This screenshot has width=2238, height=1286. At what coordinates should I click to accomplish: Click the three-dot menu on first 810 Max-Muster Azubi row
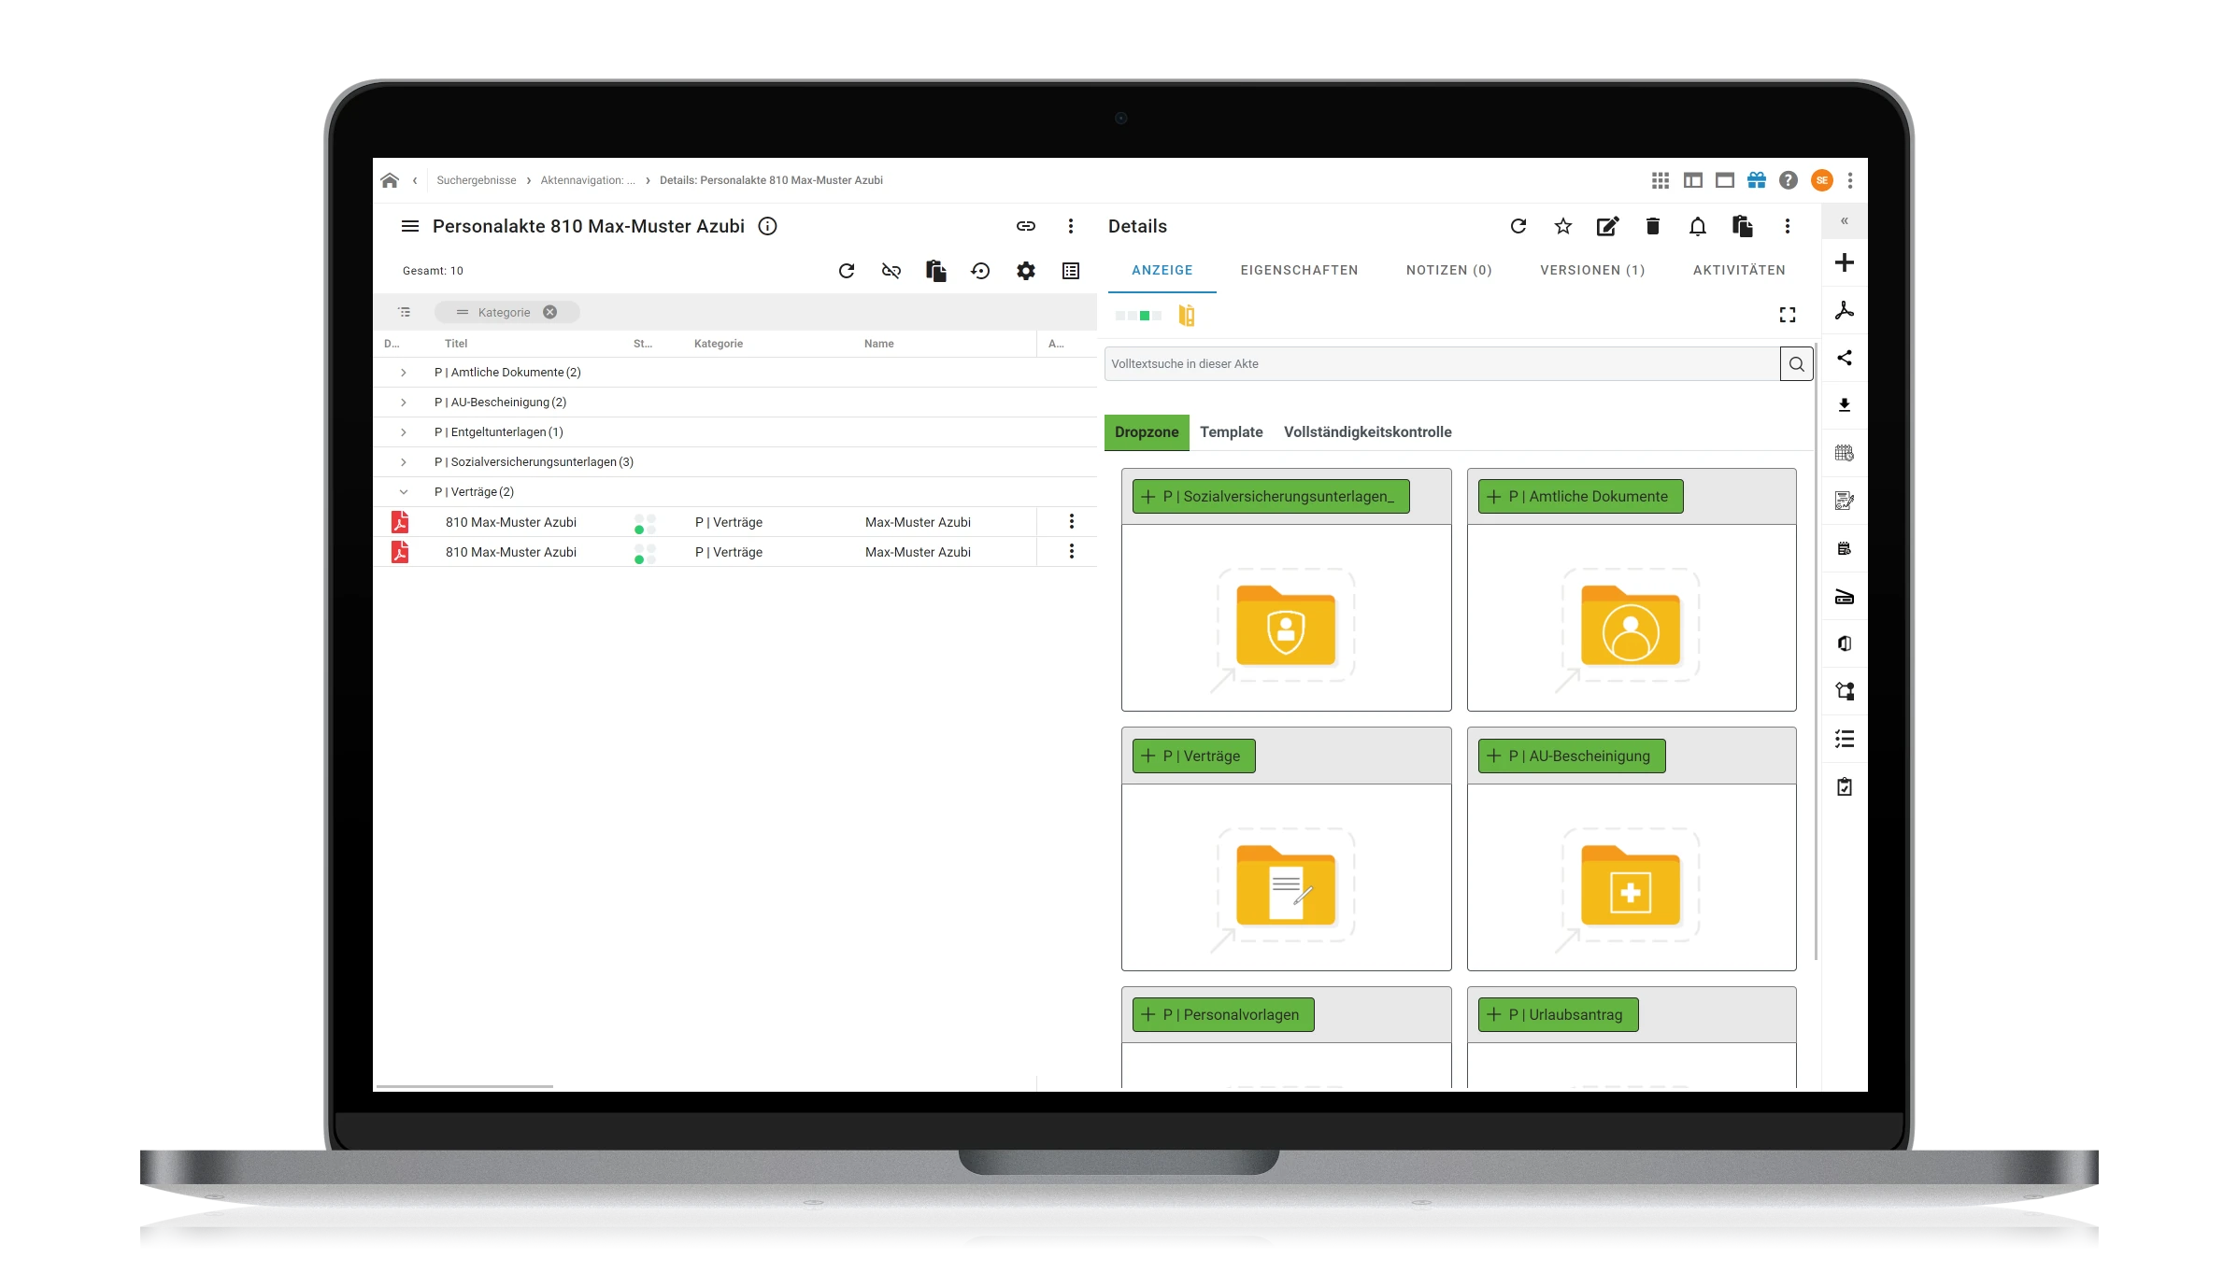pos(1072,521)
